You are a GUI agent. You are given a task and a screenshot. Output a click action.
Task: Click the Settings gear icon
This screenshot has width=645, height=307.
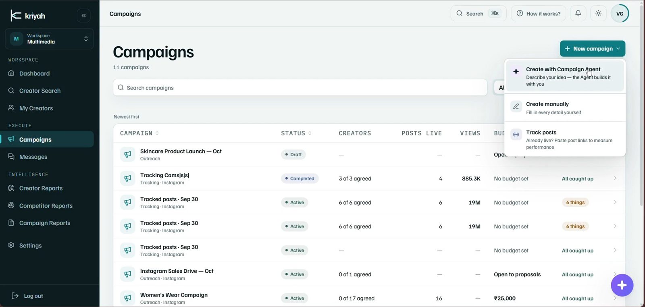(x=11, y=245)
